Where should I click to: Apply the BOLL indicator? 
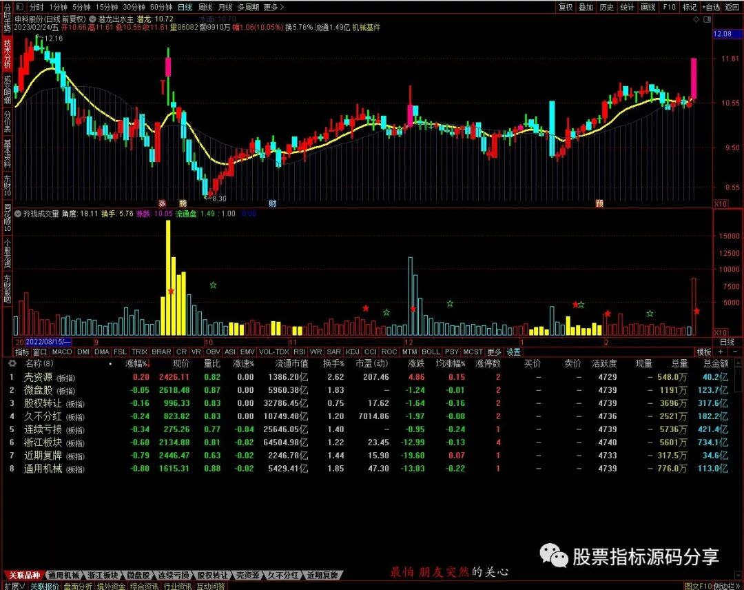click(431, 352)
